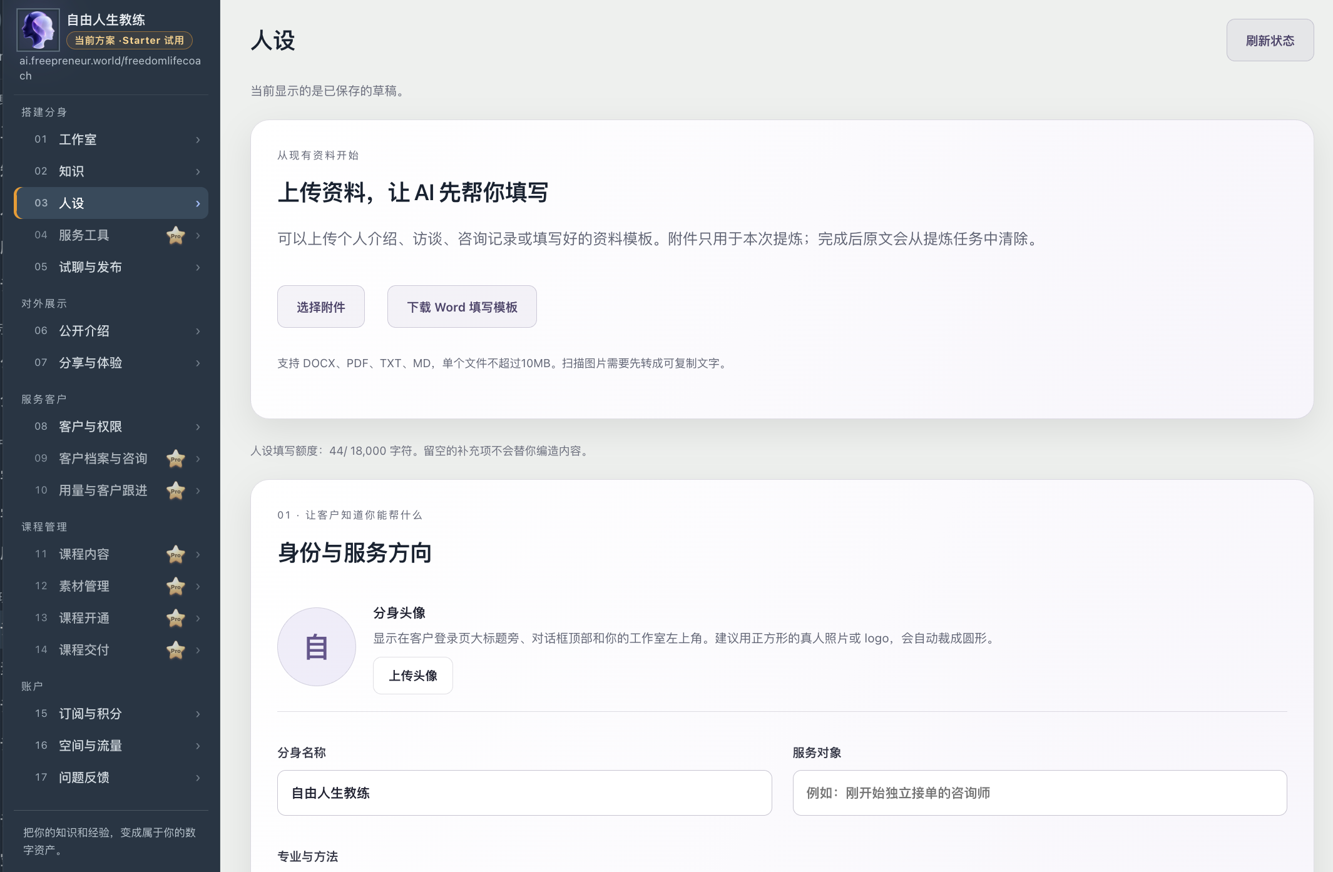
Task: Open 11 课程内容 in sidebar
Action: pyautogui.click(x=111, y=554)
